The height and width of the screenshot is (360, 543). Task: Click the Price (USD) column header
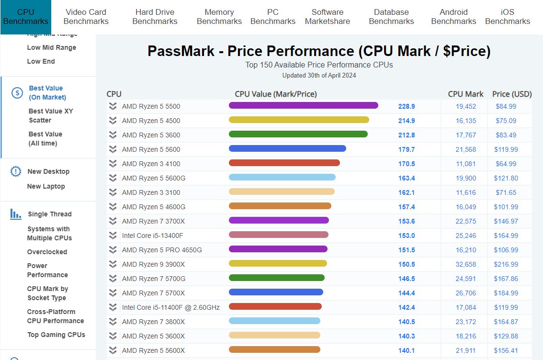[512, 94]
